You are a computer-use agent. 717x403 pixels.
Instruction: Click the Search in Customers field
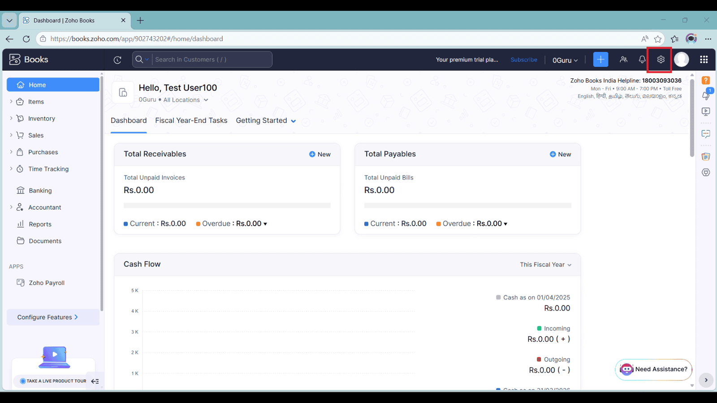[211, 60]
